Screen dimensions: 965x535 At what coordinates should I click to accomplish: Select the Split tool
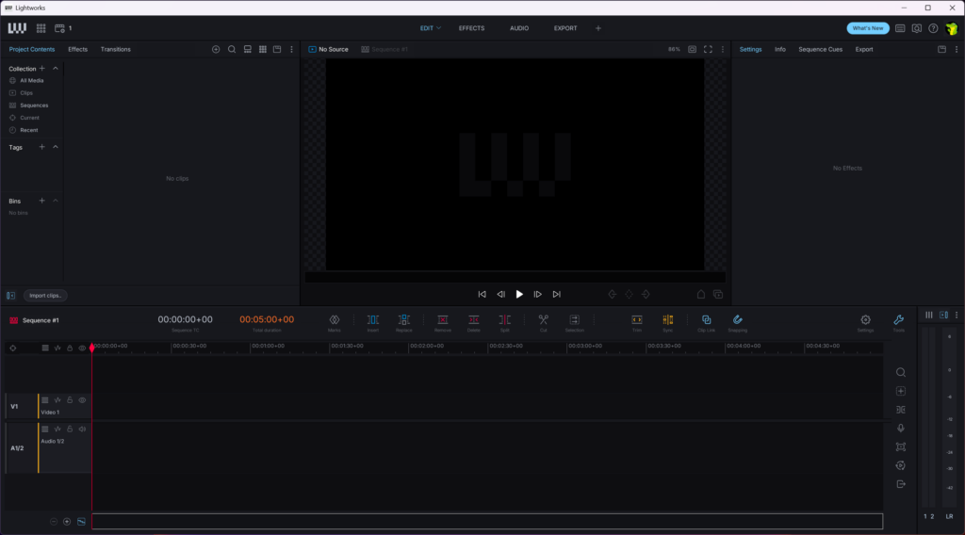tap(505, 319)
